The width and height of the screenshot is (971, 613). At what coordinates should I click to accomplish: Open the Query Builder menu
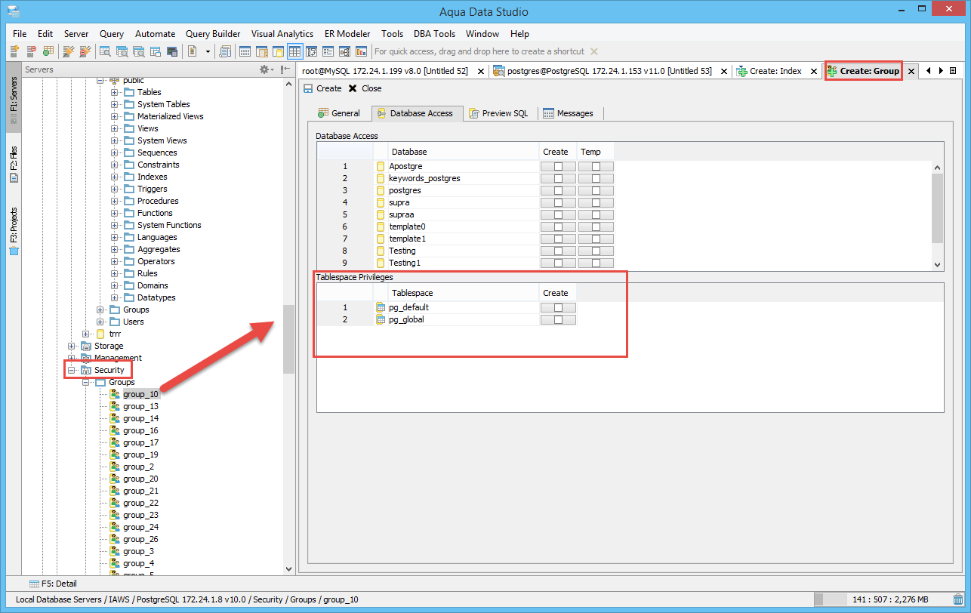tap(213, 34)
